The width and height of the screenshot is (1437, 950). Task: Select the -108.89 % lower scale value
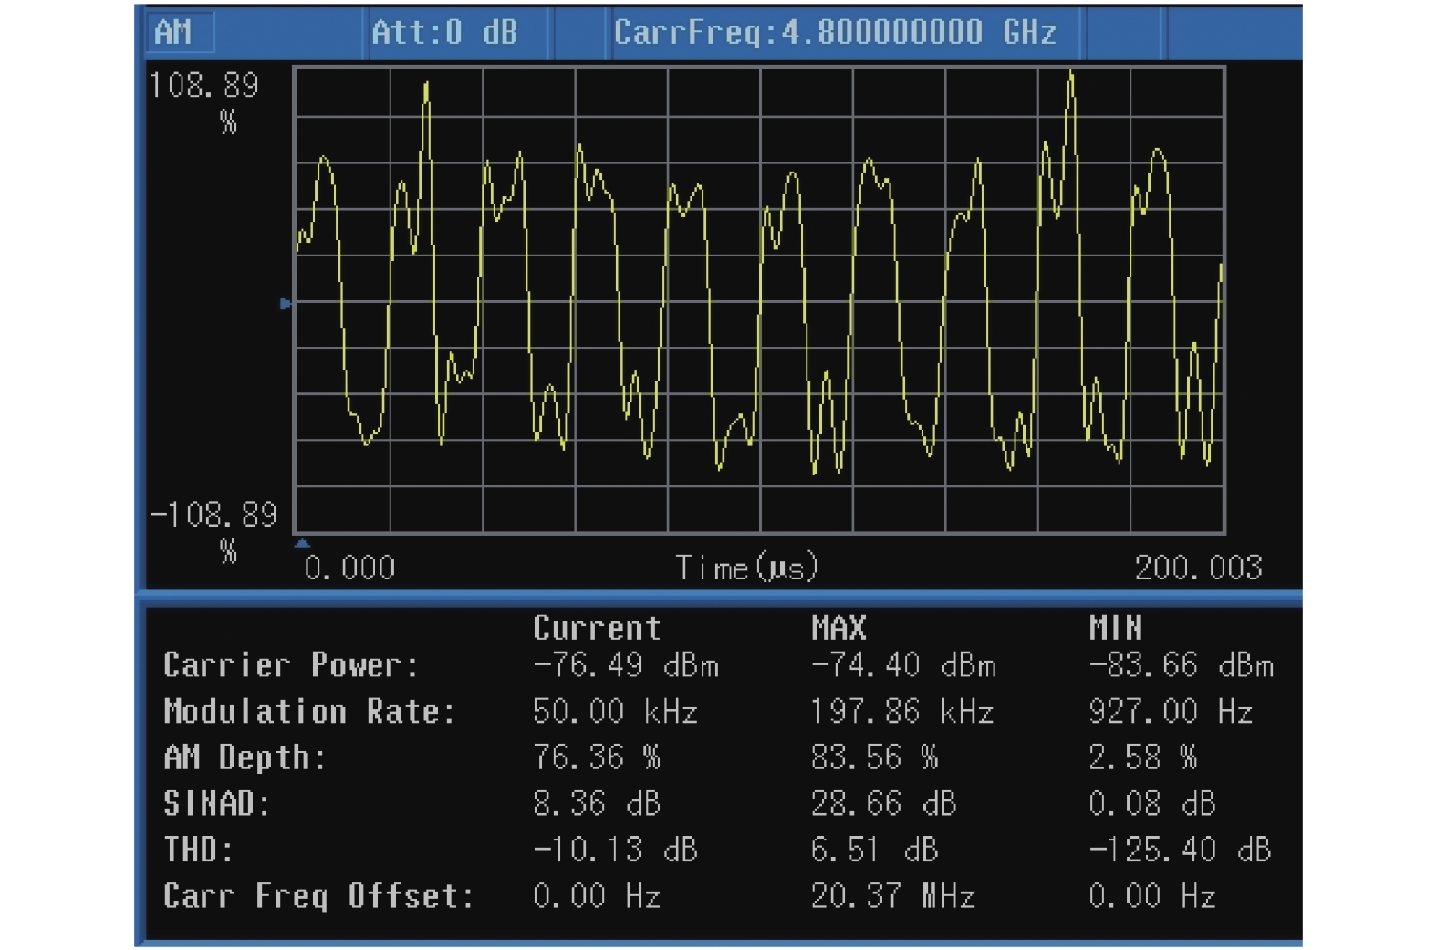tap(213, 516)
